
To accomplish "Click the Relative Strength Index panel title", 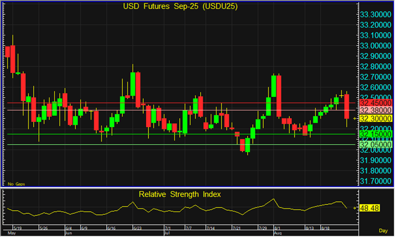I will [x=180, y=194].
